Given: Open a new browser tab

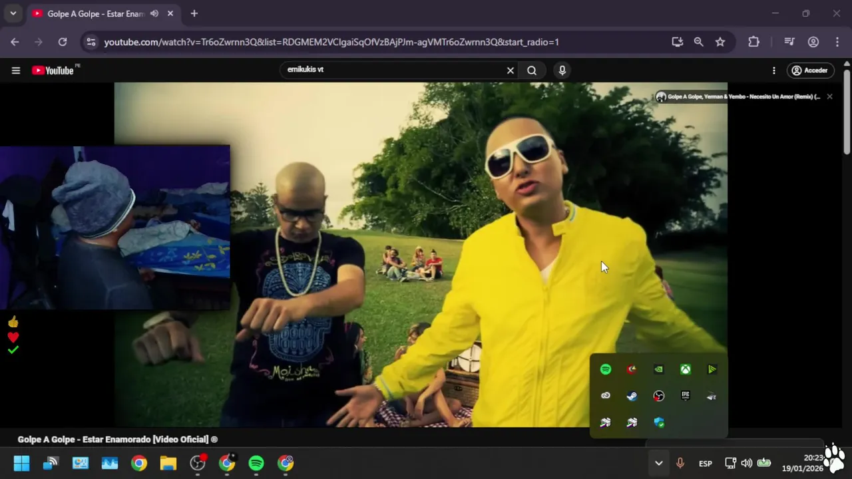Looking at the screenshot, I should tap(194, 13).
